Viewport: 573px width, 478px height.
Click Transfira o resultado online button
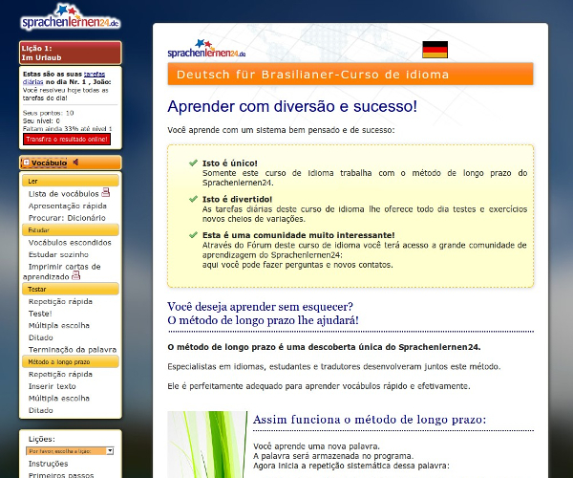coord(67,140)
